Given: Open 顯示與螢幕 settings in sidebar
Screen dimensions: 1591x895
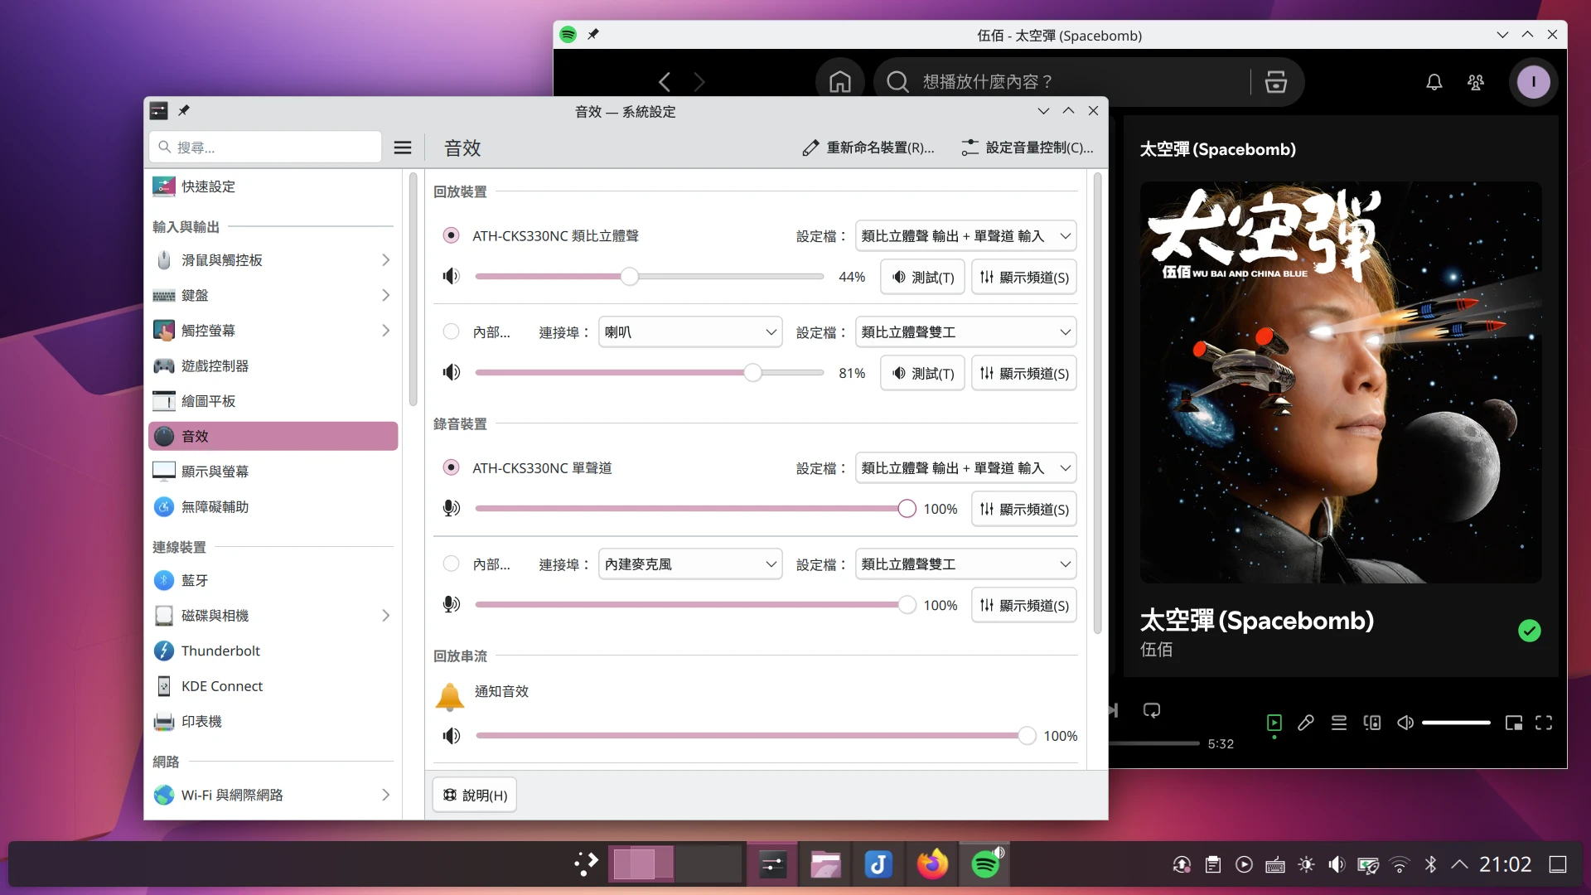Looking at the screenshot, I should coord(215,472).
